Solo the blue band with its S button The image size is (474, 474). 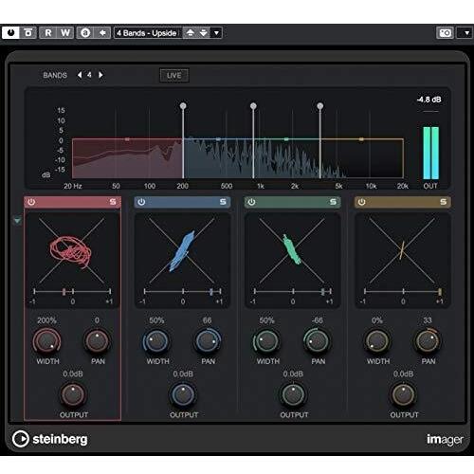pyautogui.click(x=223, y=202)
